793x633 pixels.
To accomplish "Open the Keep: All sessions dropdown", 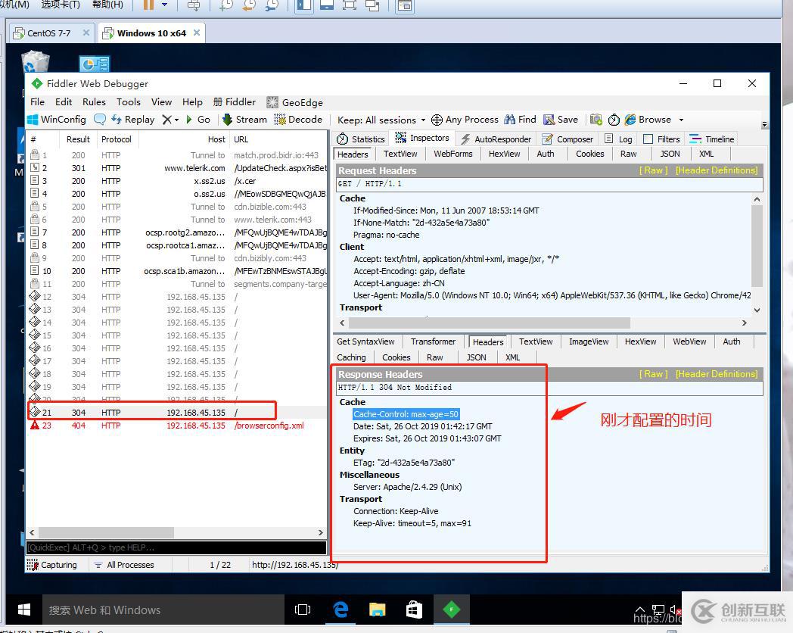I will [381, 120].
